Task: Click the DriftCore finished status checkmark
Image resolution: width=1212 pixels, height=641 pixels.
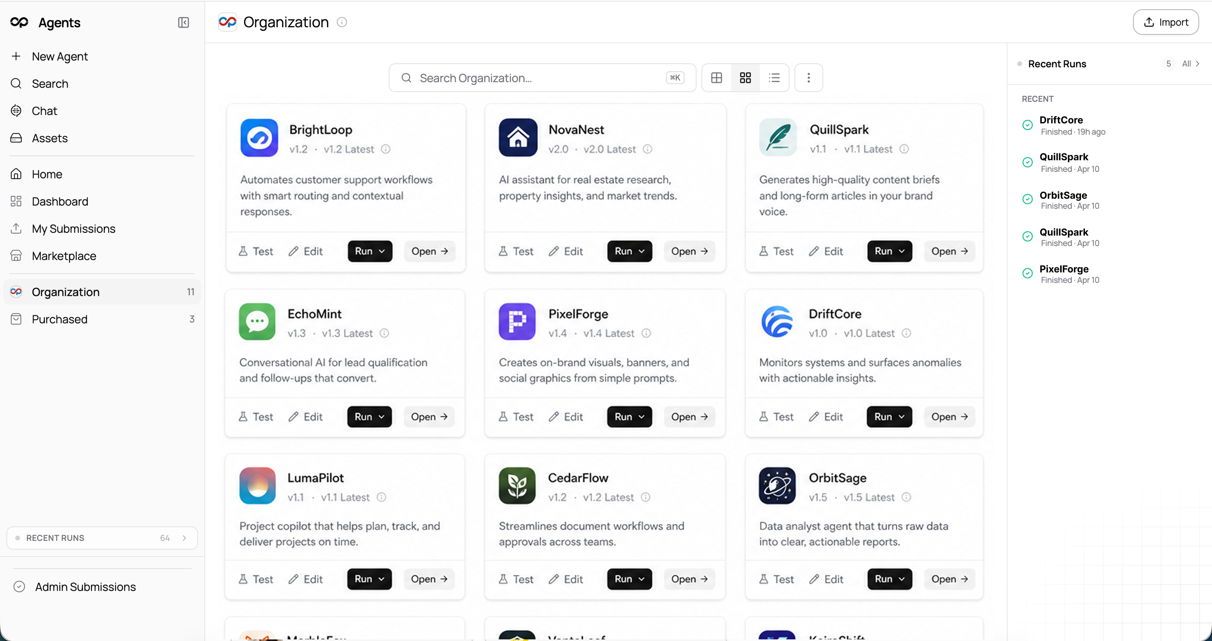Action: 1028,125
